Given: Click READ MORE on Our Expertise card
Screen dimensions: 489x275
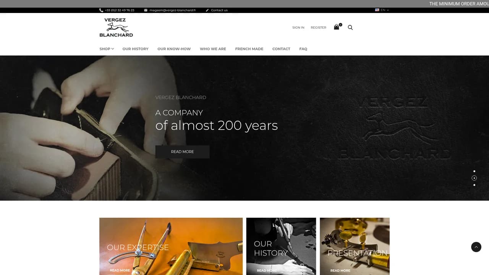Looking at the screenshot, I should [x=120, y=270].
